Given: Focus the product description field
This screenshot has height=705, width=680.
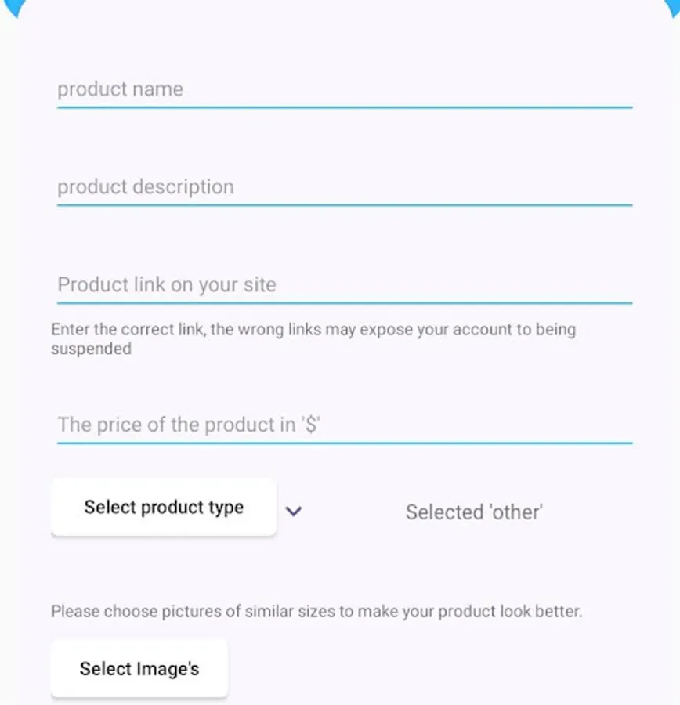Looking at the screenshot, I should pyautogui.click(x=343, y=187).
